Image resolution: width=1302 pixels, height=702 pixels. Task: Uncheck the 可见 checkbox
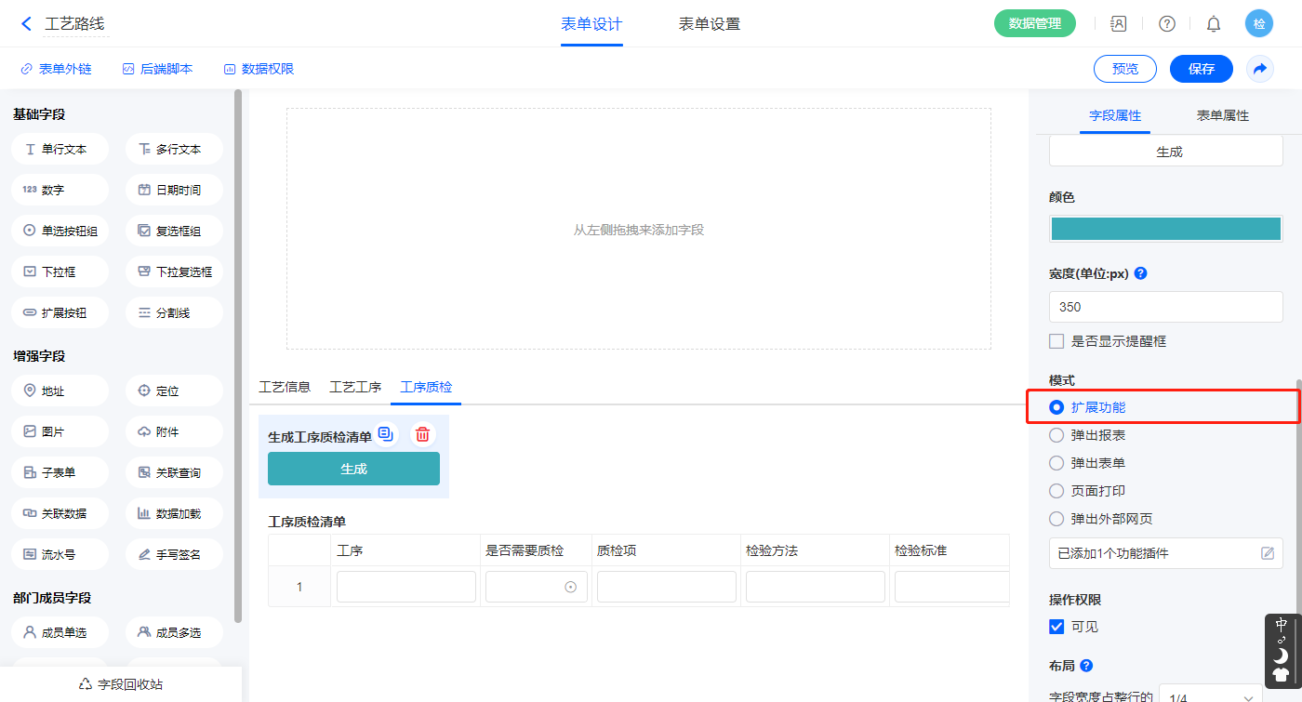[1056, 627]
